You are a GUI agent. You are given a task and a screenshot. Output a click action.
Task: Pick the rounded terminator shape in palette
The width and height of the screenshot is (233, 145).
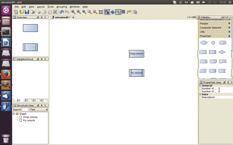tap(223, 43)
